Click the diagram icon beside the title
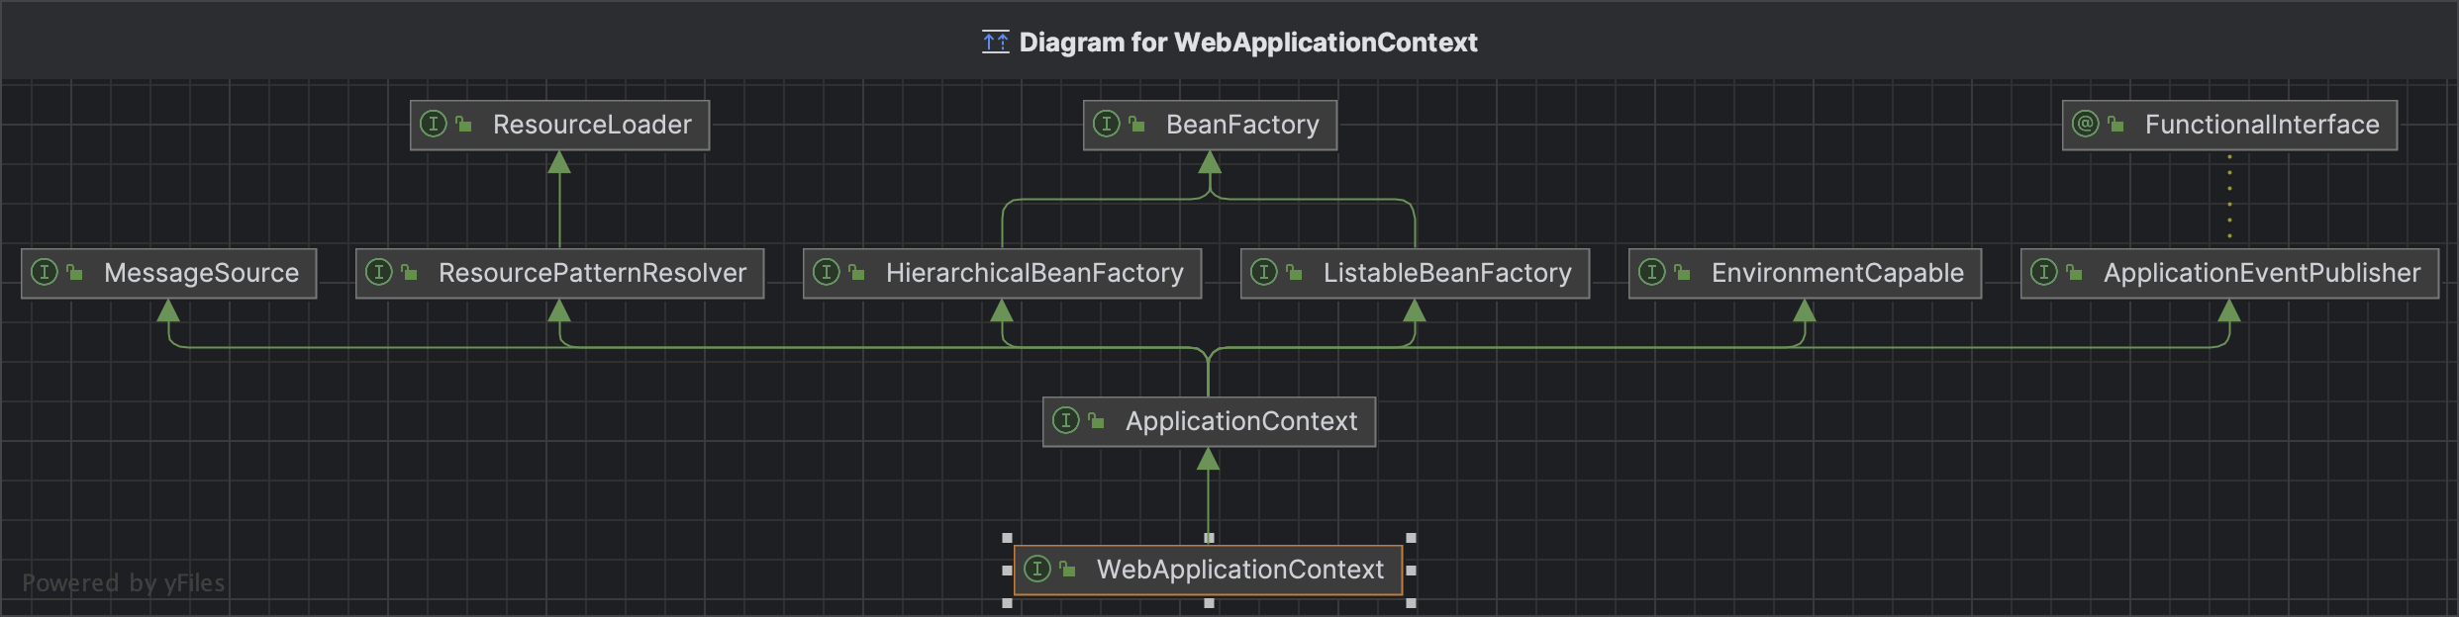Screen dimensions: 2459x617 pyautogui.click(x=995, y=43)
